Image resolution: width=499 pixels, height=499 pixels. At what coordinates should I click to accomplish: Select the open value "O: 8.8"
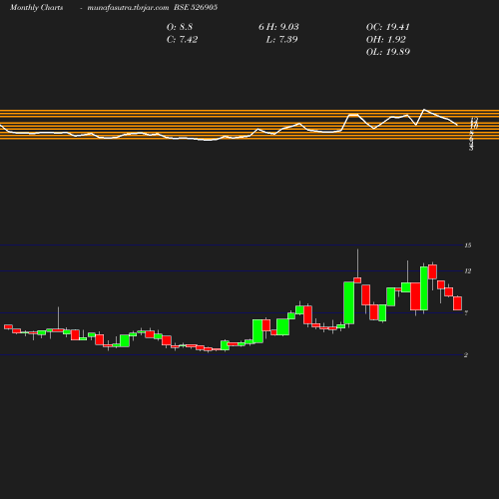point(180,27)
